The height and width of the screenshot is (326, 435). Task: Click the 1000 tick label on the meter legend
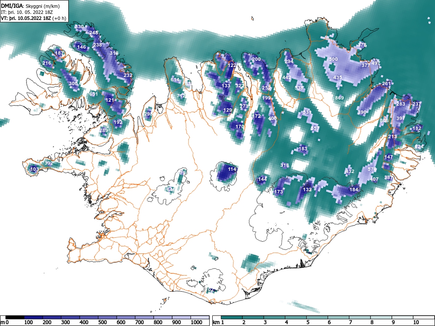[x=197, y=323]
